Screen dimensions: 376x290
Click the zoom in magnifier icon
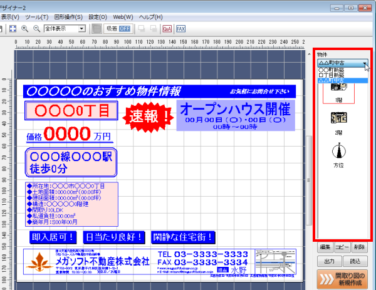[x=25, y=28]
